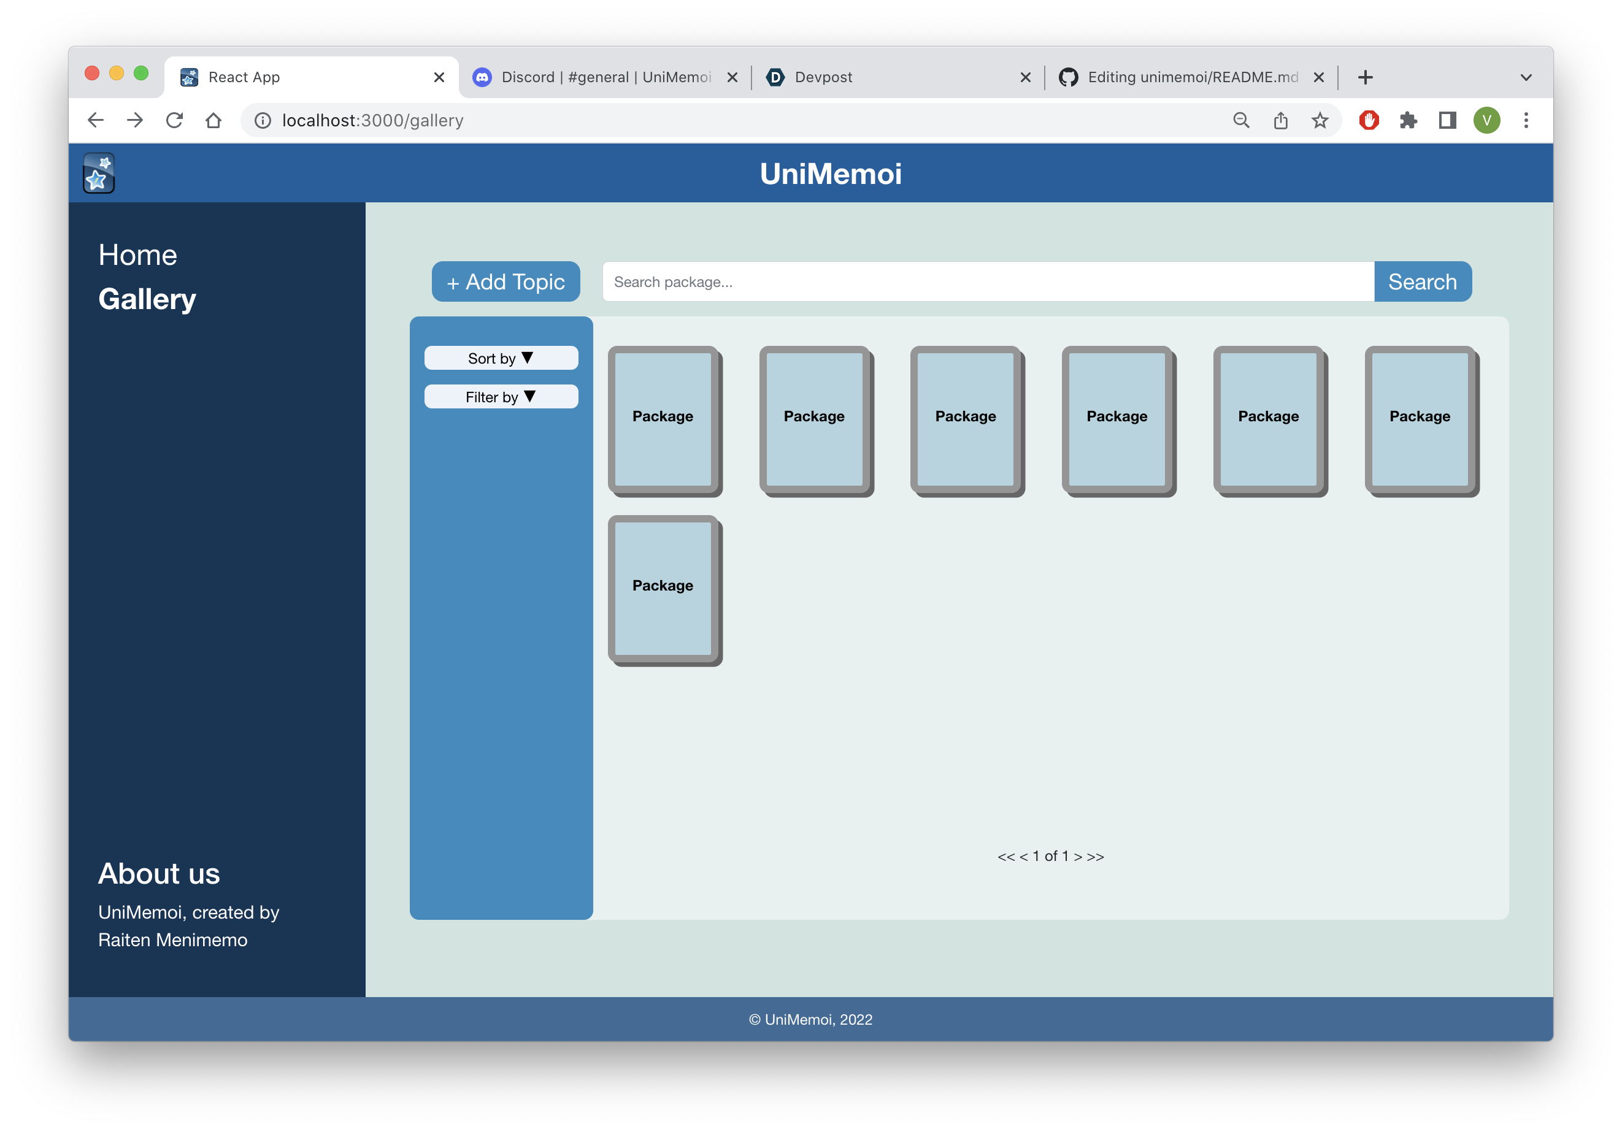This screenshot has height=1132, width=1622.
Task: Open the green V profile avatar
Action: 1486,120
